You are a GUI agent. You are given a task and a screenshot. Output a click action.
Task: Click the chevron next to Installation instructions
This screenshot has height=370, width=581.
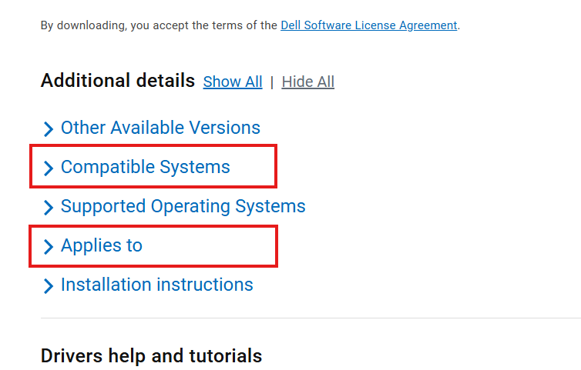49,285
